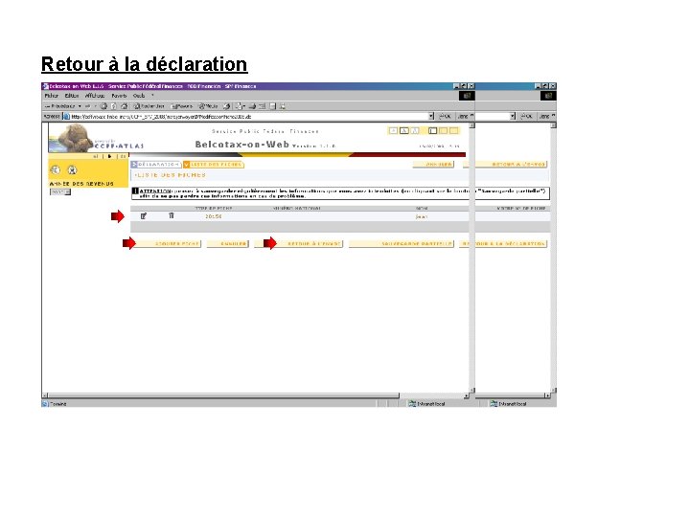The image size is (690, 517).
Task: Click the page icon in address bar
Action: (x=66, y=117)
